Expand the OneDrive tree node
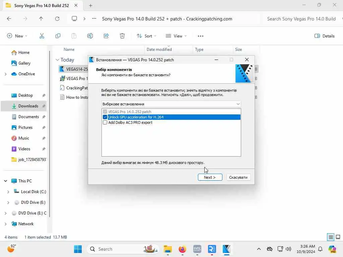Image resolution: width=343 pixels, height=257 pixels. [5, 74]
